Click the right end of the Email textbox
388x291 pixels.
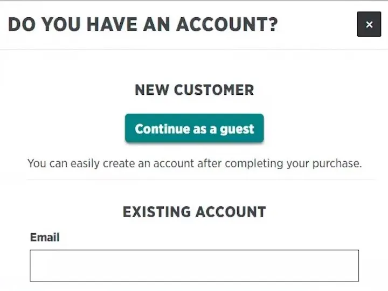352,266
